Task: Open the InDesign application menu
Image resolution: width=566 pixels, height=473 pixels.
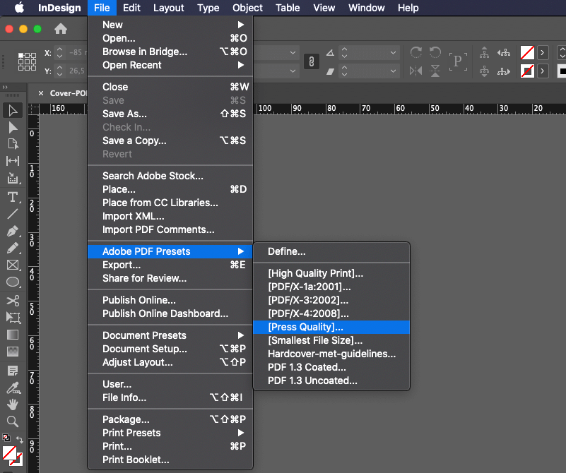Action: click(x=59, y=8)
